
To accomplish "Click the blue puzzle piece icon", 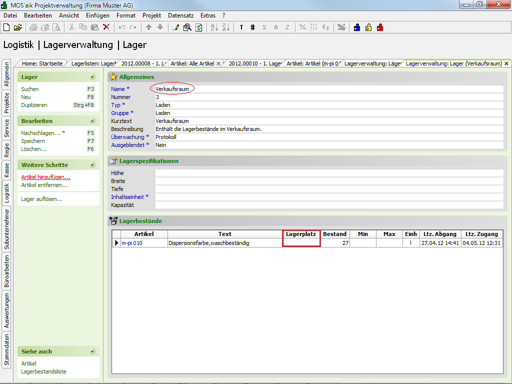I will click(x=357, y=27).
